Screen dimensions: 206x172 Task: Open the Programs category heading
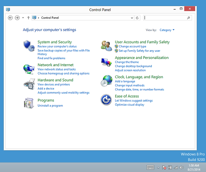(46, 100)
